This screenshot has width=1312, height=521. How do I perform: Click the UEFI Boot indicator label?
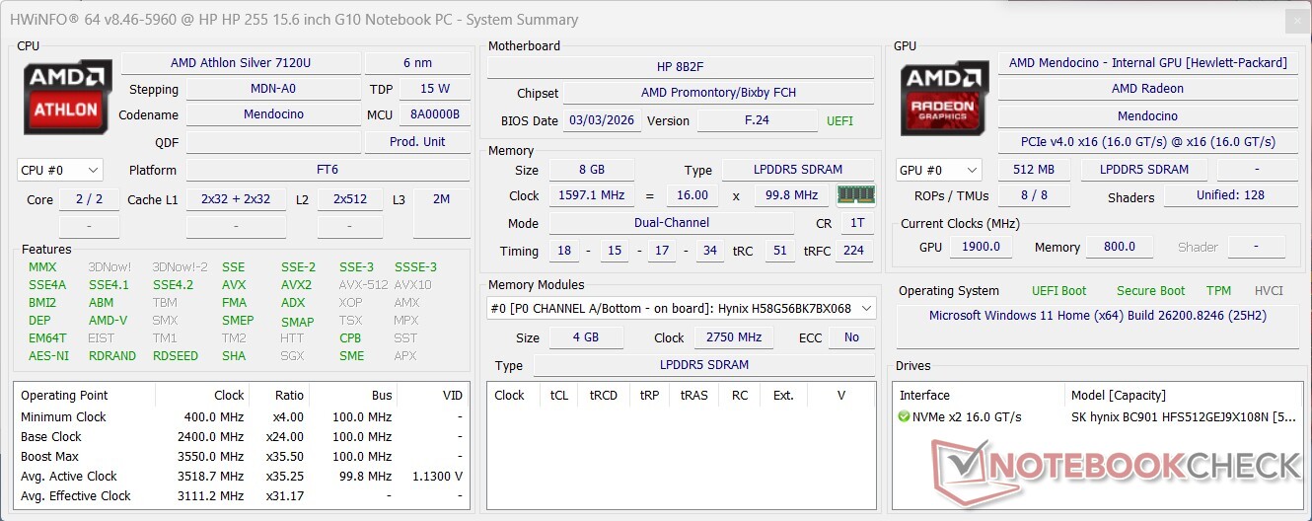pos(1058,291)
